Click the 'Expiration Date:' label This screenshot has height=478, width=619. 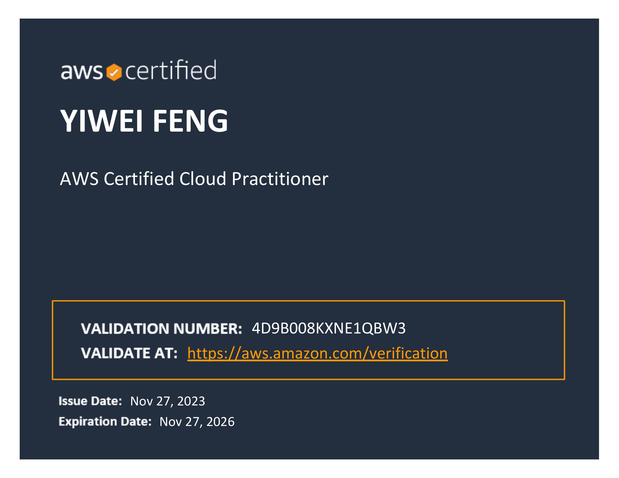105,421
